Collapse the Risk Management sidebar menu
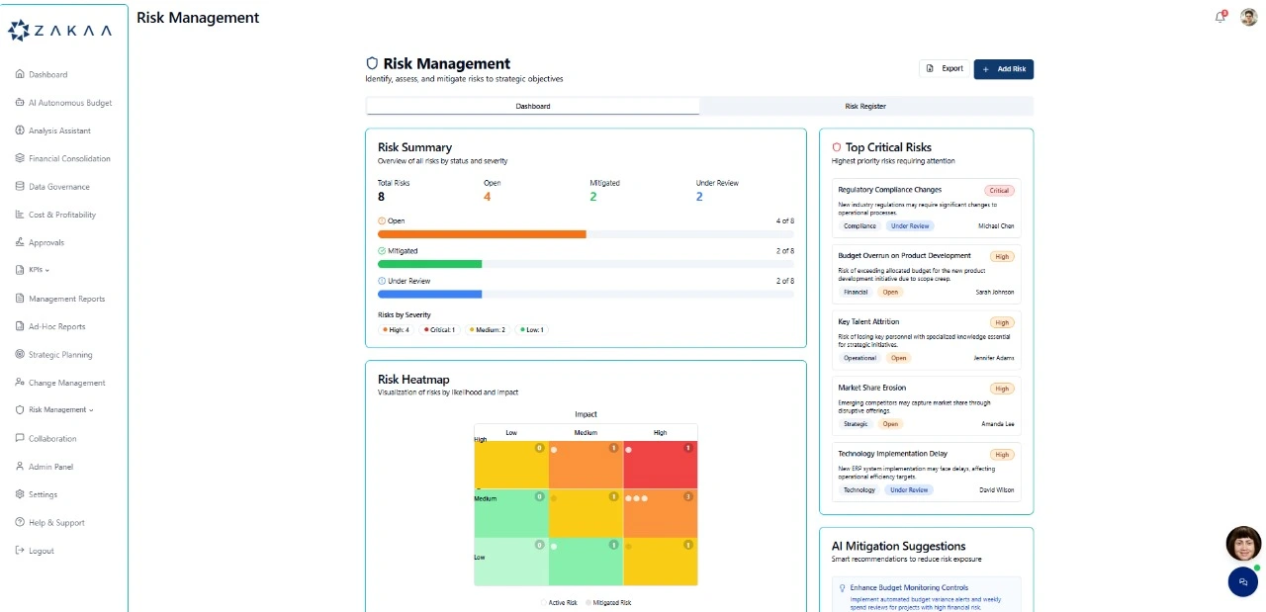Image resolution: width=1266 pixels, height=612 pixels. [61, 410]
